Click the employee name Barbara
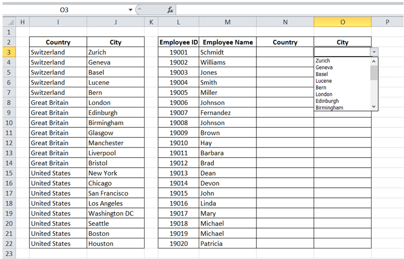This screenshot has width=404, height=259. 228,153
